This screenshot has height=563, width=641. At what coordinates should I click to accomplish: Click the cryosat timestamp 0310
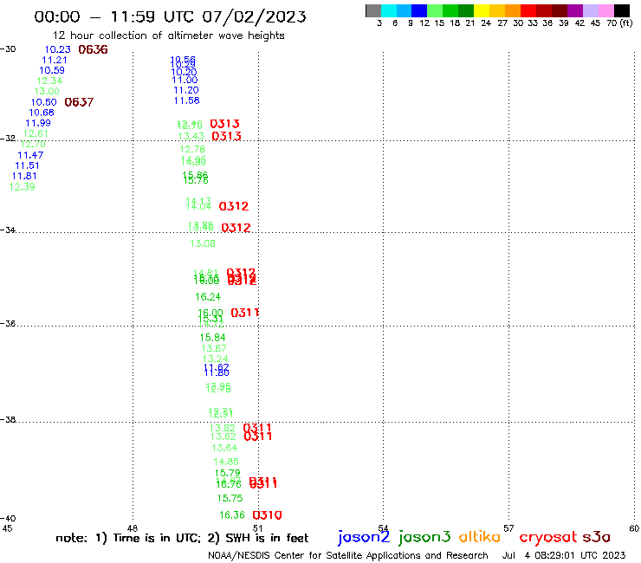click(267, 515)
